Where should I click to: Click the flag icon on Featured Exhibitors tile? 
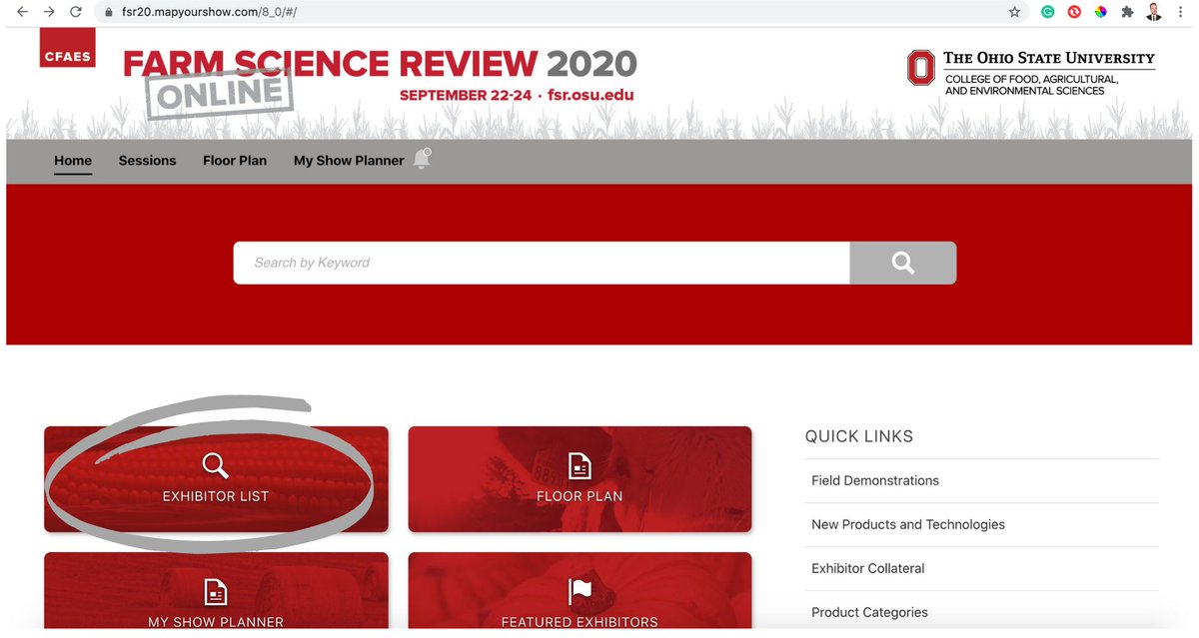click(580, 592)
